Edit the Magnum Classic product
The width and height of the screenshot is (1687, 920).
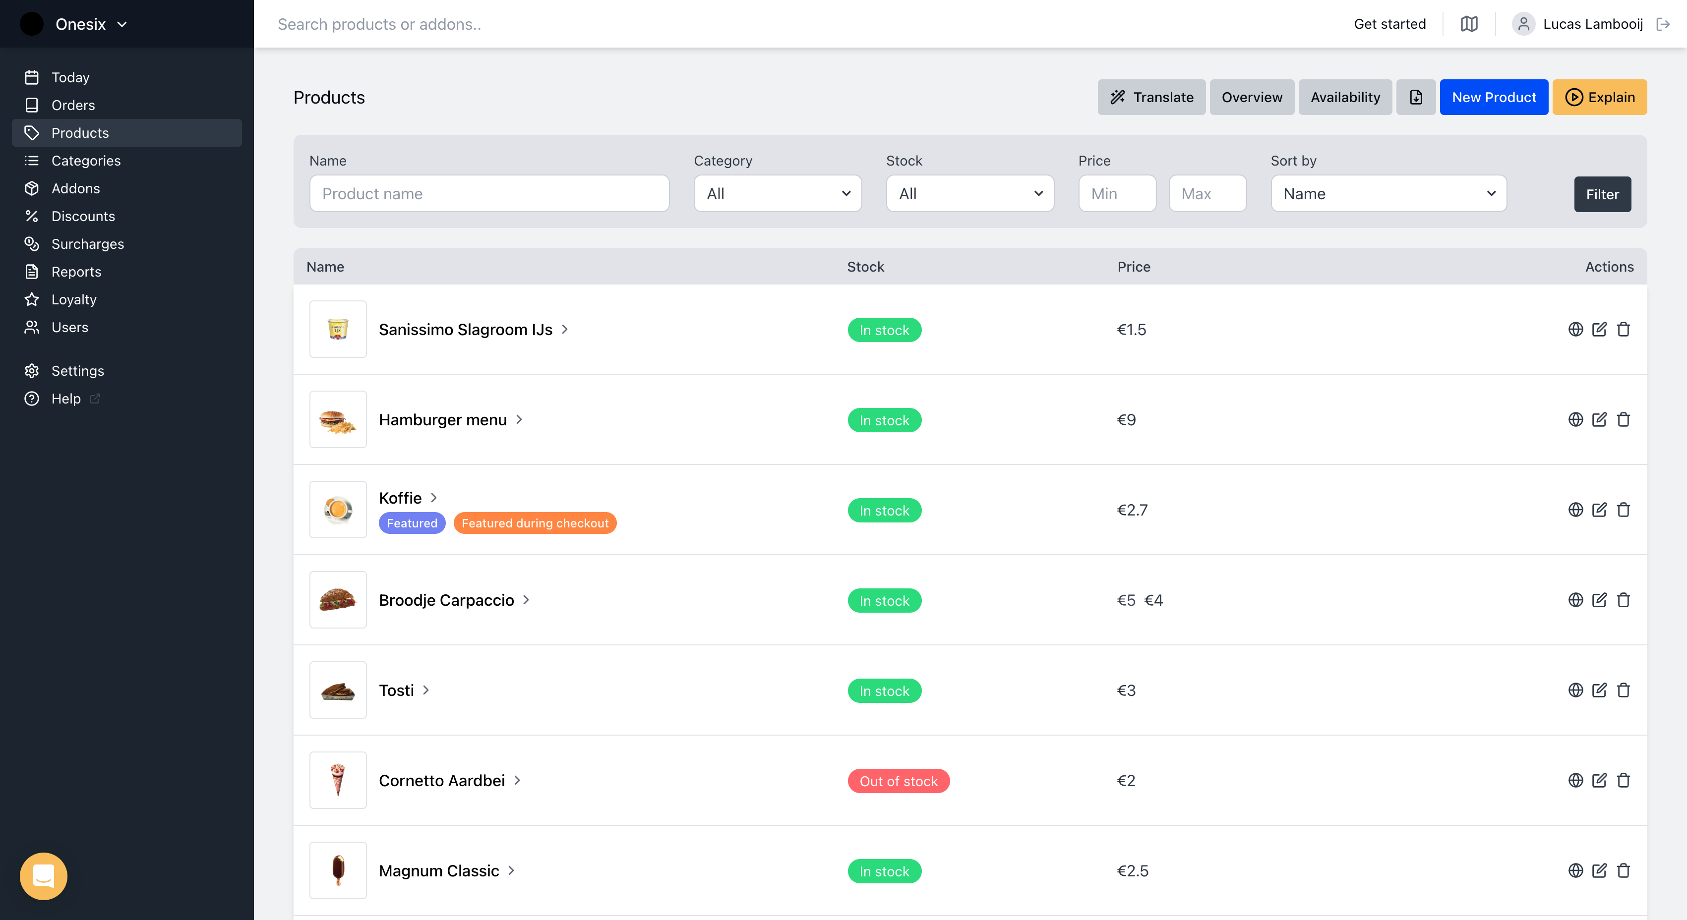coord(1599,871)
